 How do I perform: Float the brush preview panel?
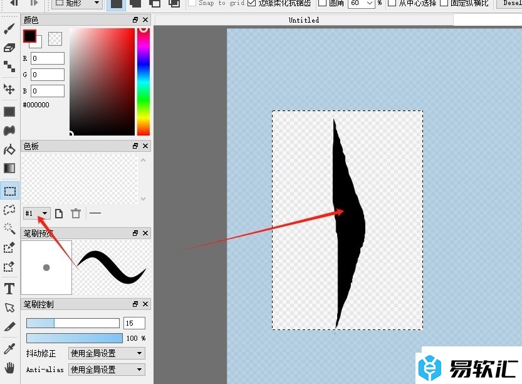tap(135, 233)
